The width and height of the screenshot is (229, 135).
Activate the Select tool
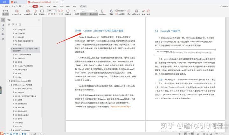[x=5, y=14]
